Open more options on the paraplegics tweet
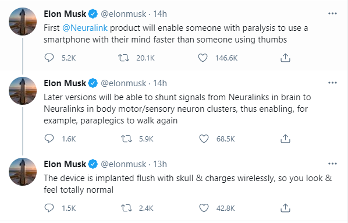The width and height of the screenshot is (348, 223). click(332, 83)
